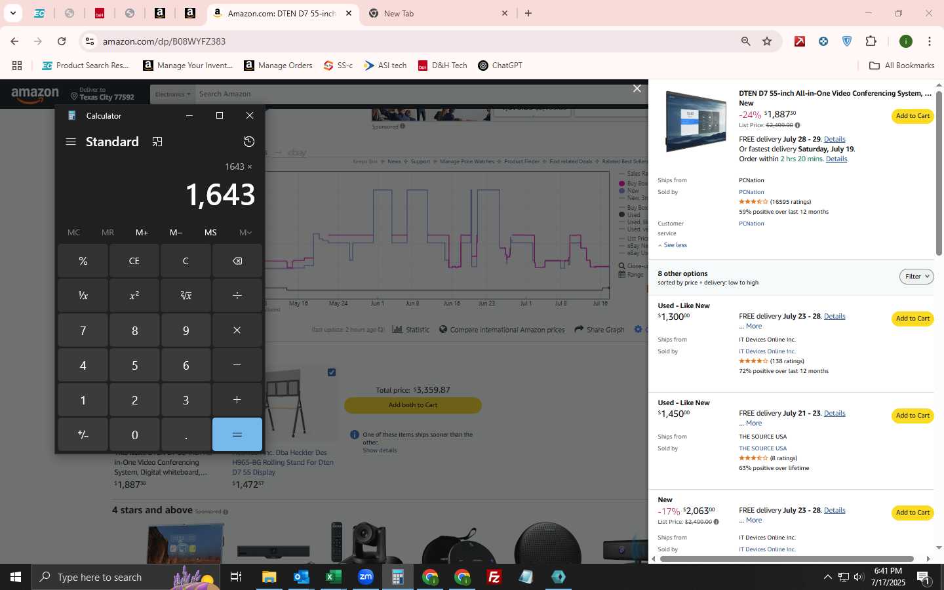Click the decimal point key in Calculator
The image size is (944, 590).
pyautogui.click(x=186, y=435)
